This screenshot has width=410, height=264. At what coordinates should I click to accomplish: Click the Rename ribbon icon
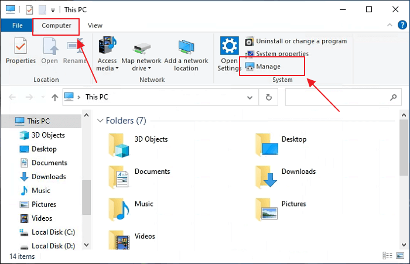click(75, 46)
